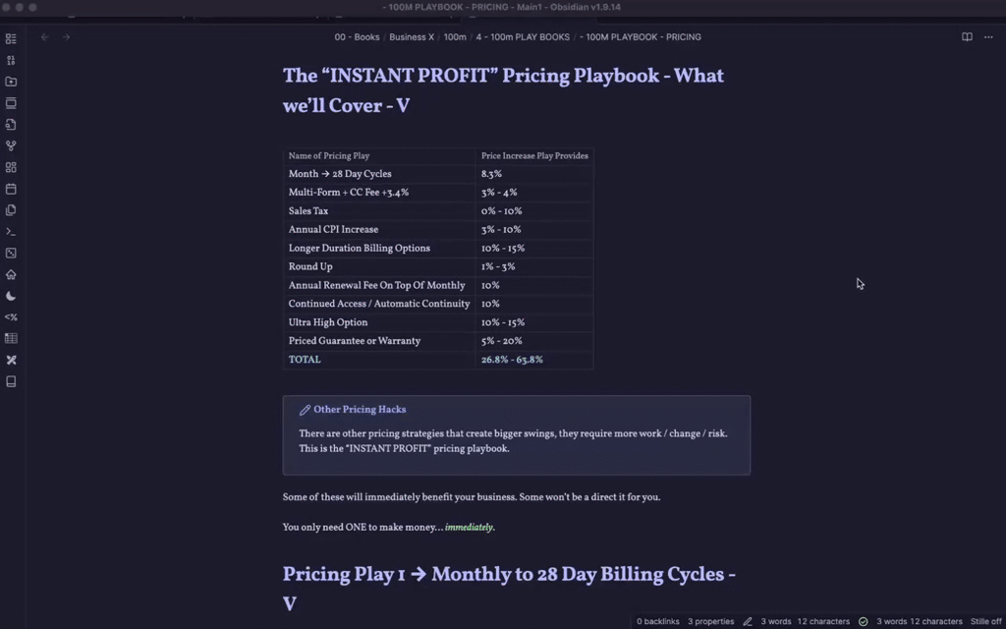Switch to reading view with the book icon

click(966, 36)
